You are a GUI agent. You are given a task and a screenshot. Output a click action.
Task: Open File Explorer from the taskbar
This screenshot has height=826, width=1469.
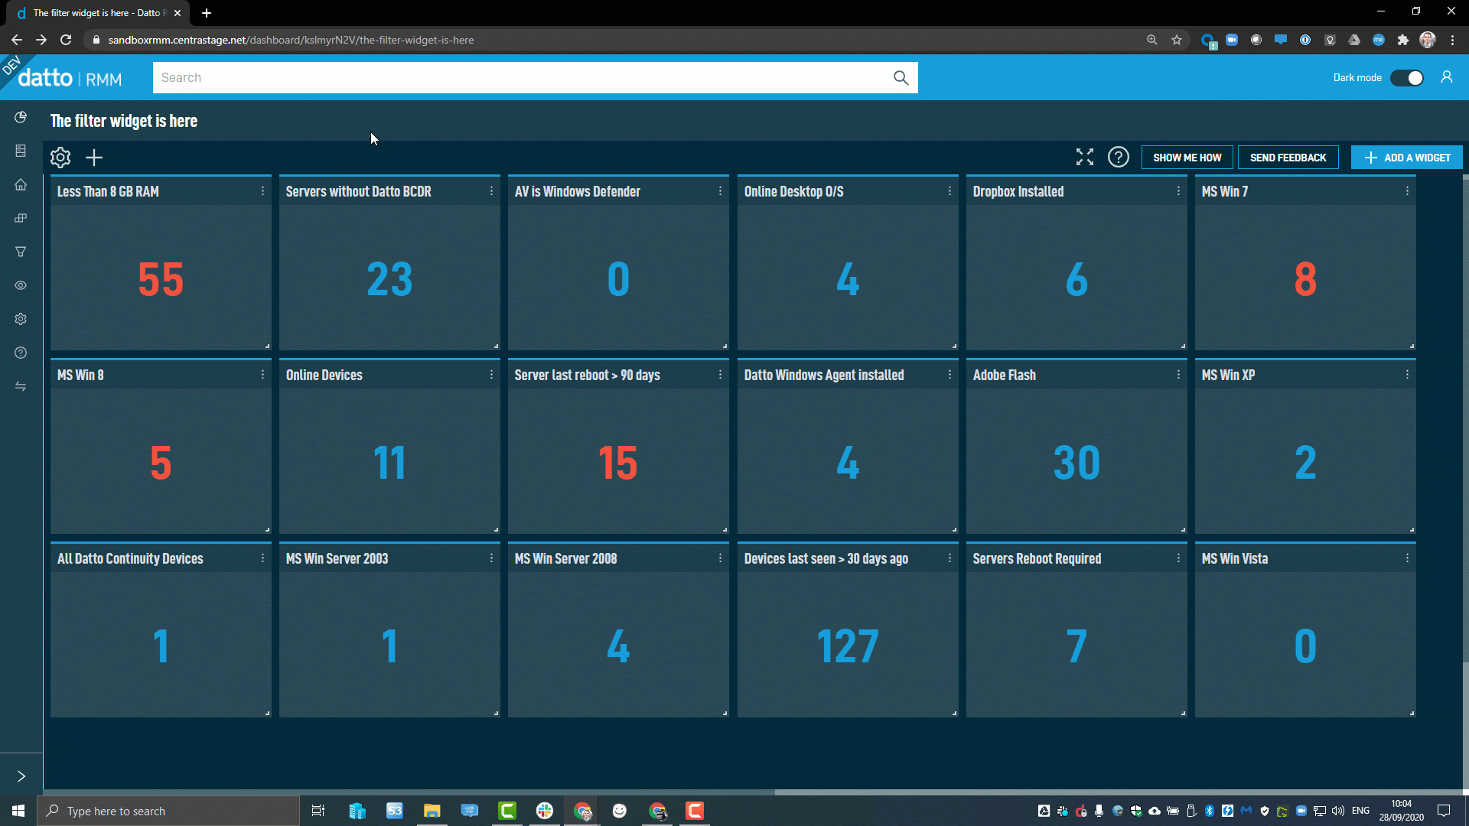coord(432,811)
